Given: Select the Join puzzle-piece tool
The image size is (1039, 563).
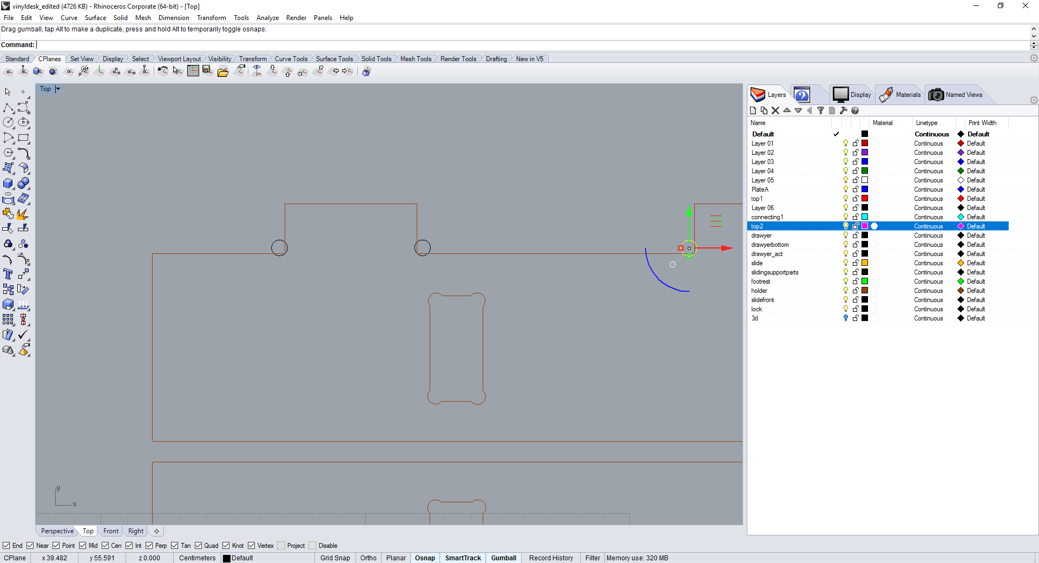Looking at the screenshot, I should [x=8, y=214].
